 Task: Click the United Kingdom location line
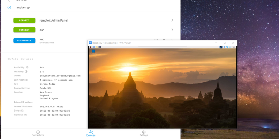49,98
